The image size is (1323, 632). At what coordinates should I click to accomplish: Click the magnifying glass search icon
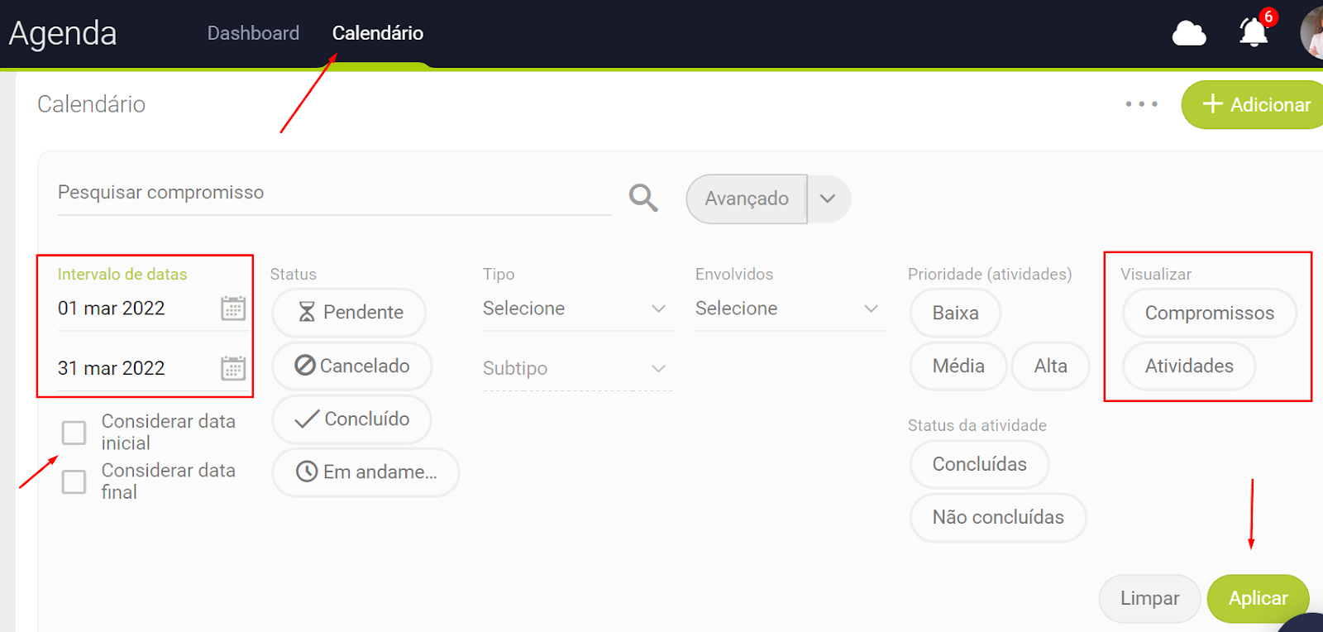pos(642,198)
